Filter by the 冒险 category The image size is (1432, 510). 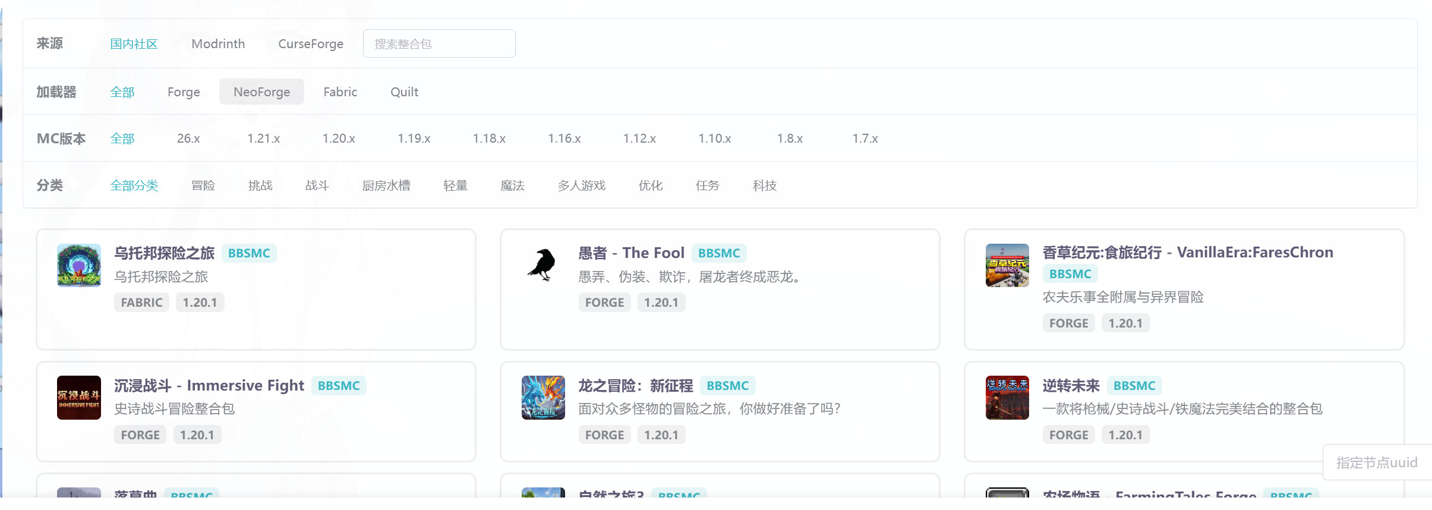click(203, 185)
